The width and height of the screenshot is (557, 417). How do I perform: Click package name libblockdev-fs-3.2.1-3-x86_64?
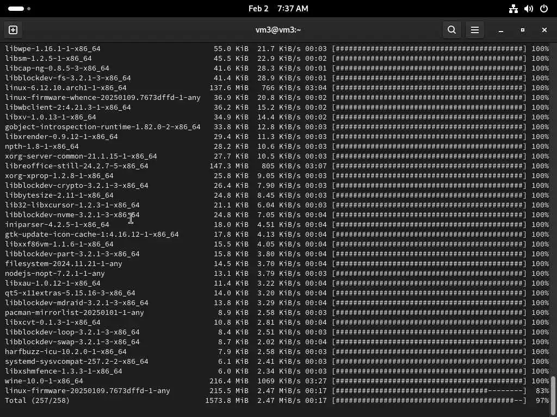[68, 78]
